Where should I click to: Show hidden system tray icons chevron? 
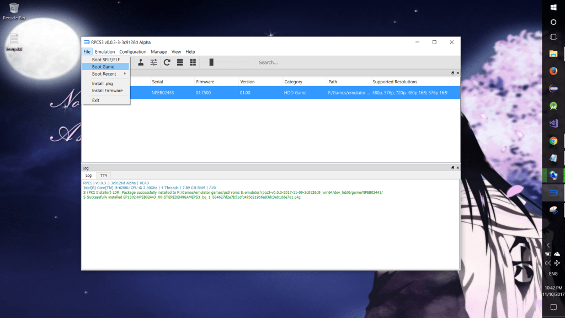point(548,245)
